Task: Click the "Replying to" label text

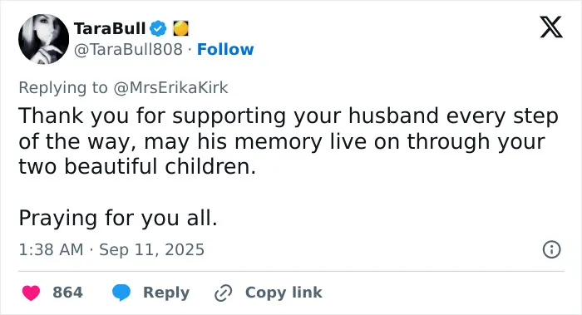Action: (63, 88)
